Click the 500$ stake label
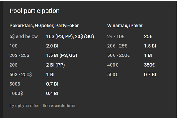 point(15,84)
